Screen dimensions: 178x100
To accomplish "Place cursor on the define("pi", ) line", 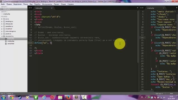I will (43, 43).
